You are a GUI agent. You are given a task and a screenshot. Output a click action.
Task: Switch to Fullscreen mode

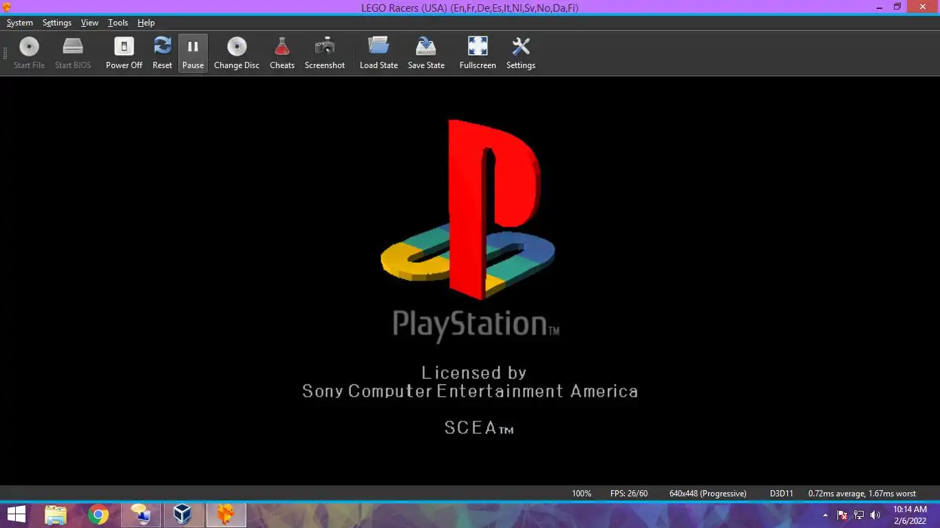[478, 53]
